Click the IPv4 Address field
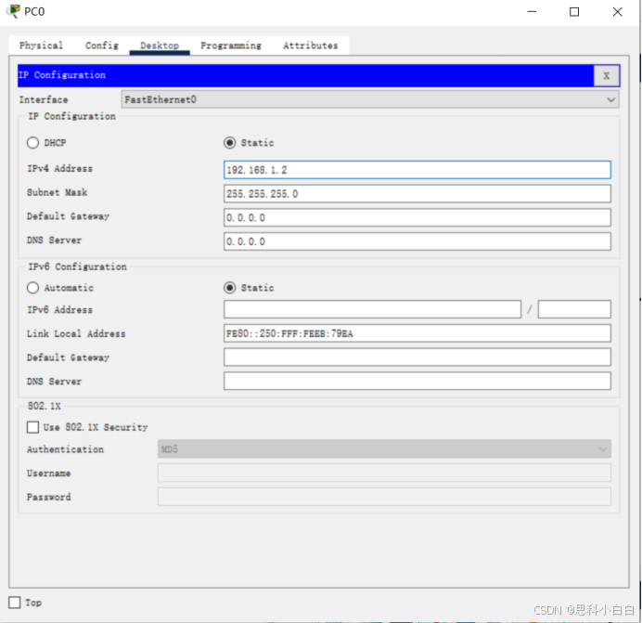642x623 pixels. [x=417, y=170]
